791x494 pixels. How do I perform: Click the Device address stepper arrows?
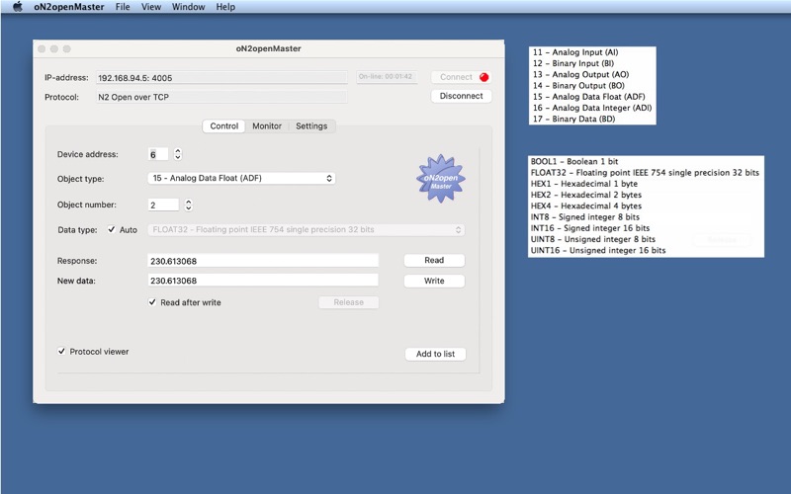(178, 154)
